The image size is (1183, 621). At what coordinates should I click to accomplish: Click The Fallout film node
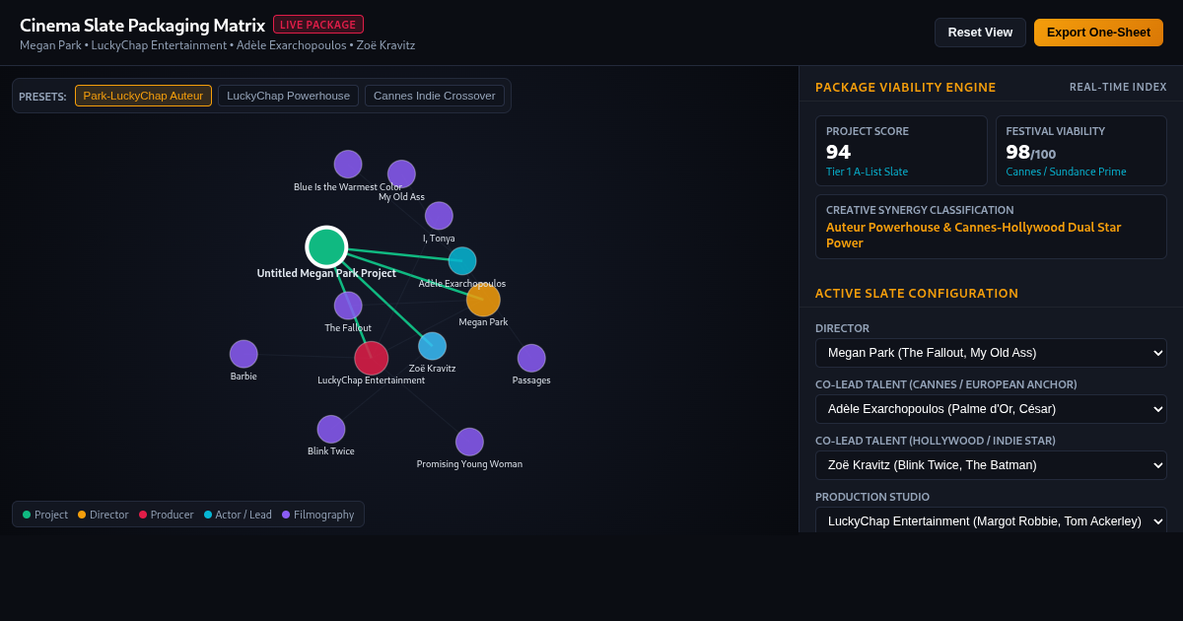348,306
